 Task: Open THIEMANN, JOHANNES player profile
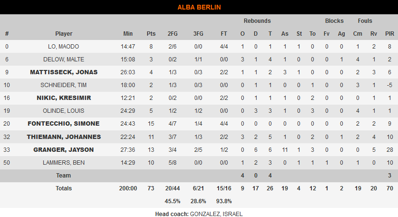click(x=64, y=137)
